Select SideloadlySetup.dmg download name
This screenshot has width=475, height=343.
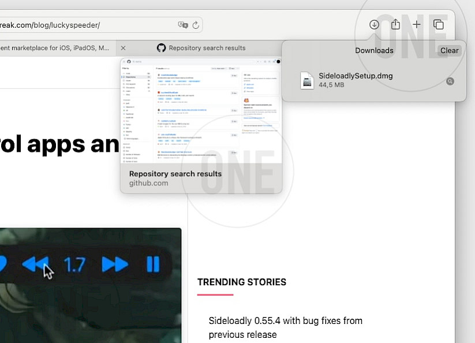pos(356,76)
